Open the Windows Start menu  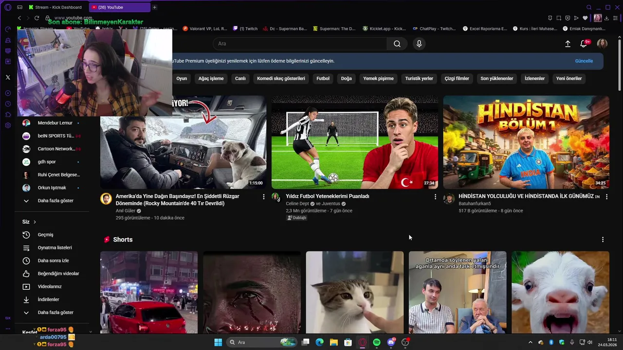218,342
